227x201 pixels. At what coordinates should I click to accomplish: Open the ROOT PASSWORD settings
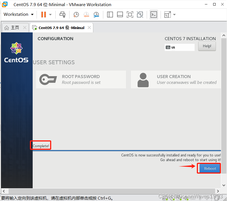pyautogui.click(x=81, y=79)
